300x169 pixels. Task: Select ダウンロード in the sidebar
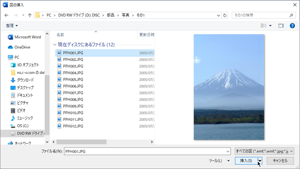pyautogui.click(x=25, y=80)
